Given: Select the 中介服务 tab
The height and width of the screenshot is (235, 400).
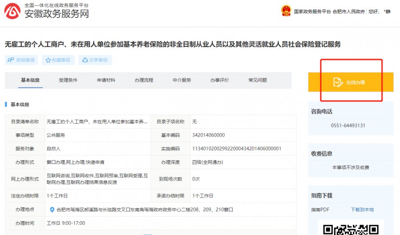Looking at the screenshot, I should coord(182,80).
